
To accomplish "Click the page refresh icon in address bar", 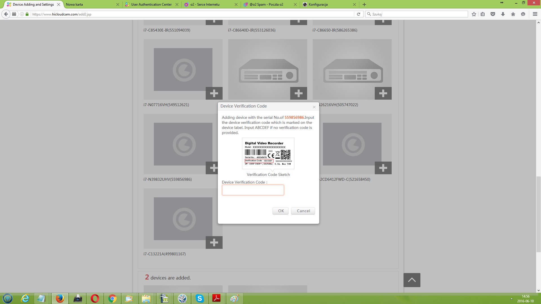I will tap(358, 14).
